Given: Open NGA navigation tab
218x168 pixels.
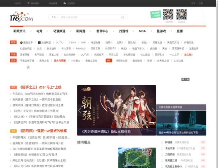Looking at the screenshot, I should (142, 31).
